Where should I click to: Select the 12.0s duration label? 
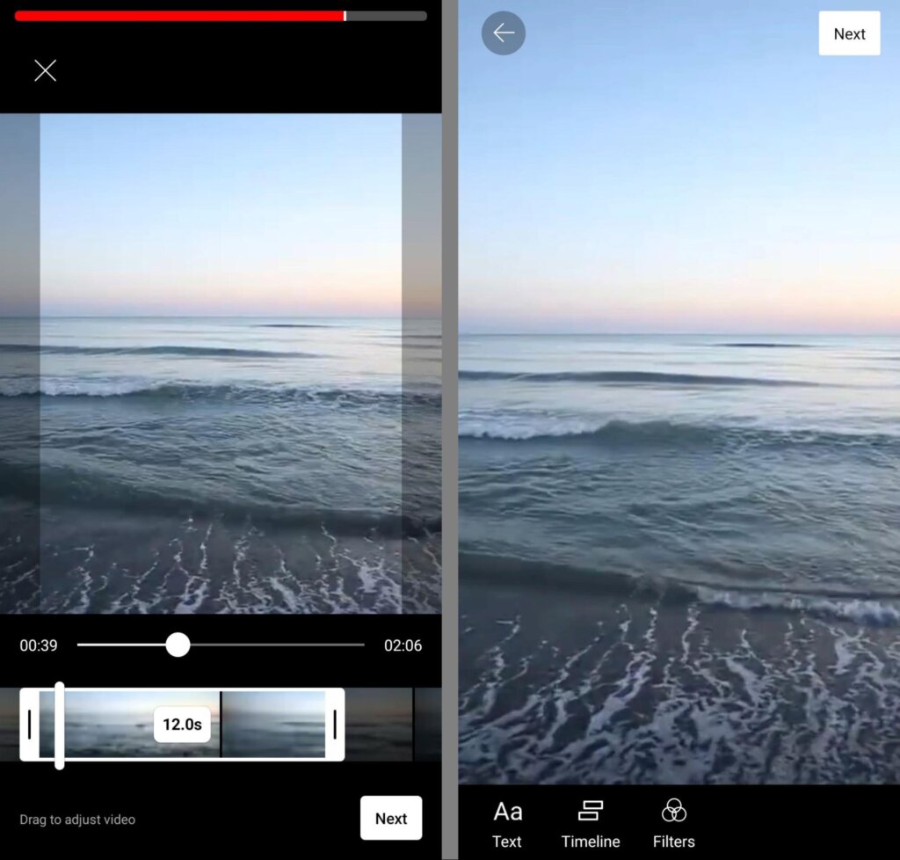pos(182,725)
